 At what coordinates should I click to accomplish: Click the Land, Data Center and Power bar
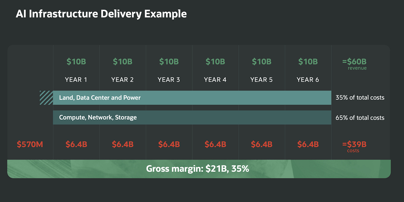pyautogui.click(x=192, y=98)
